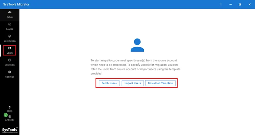
Task: Select the Source sidebar icon
Action: 10,25
